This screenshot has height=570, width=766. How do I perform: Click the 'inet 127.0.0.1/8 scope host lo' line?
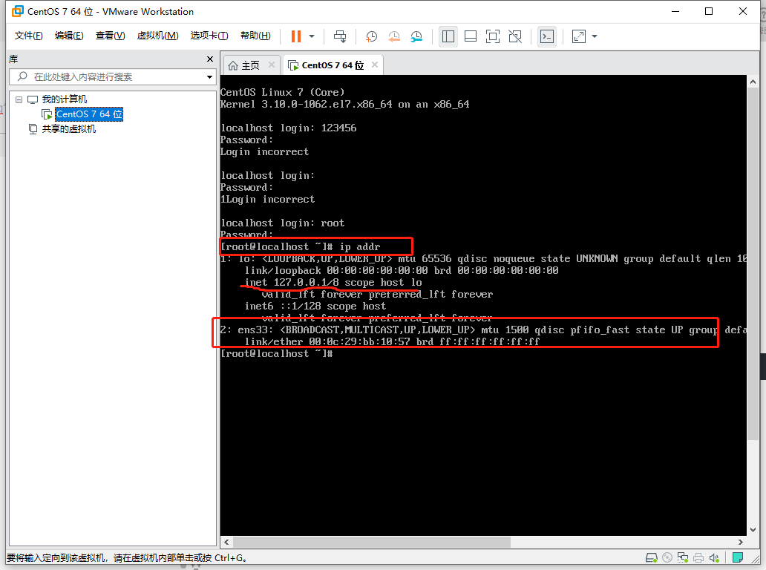(333, 282)
